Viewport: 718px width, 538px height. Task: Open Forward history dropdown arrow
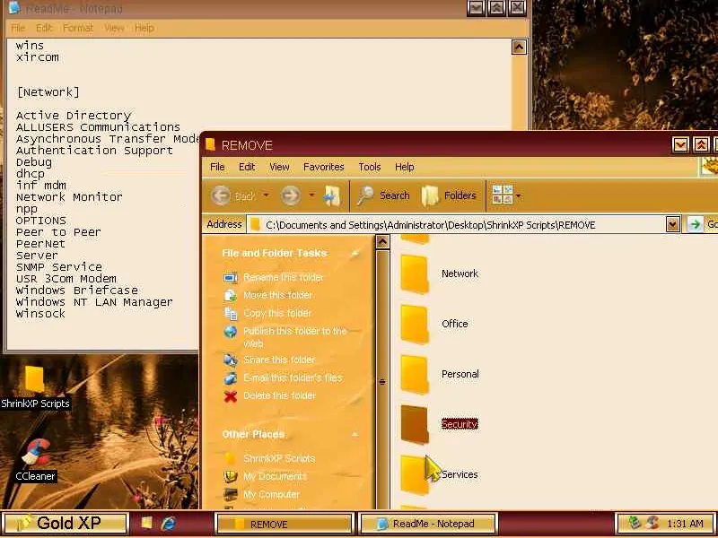coord(311,195)
